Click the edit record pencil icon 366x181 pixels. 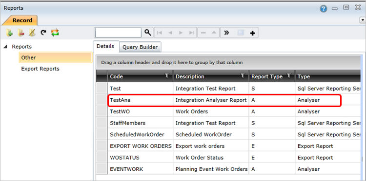click(x=32, y=33)
